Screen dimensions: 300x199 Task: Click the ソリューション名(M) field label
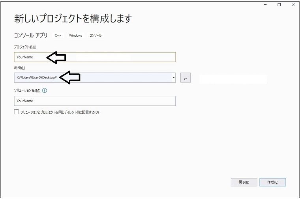click(27, 90)
